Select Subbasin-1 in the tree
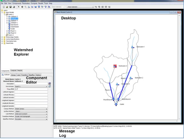The image size is (184, 139). point(14,23)
